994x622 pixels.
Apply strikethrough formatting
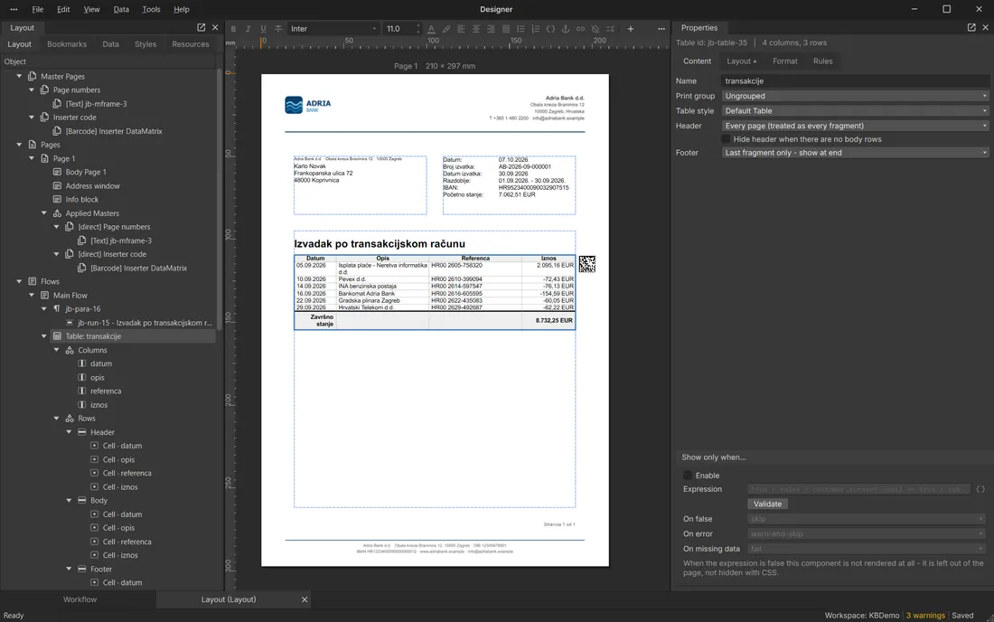tap(278, 29)
